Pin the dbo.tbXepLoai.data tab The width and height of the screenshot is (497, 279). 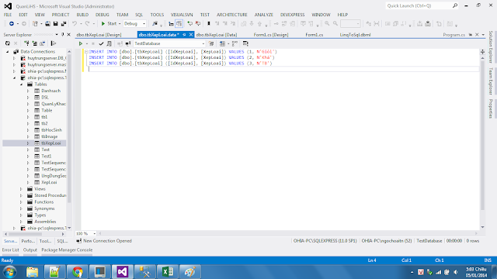tap(184, 35)
